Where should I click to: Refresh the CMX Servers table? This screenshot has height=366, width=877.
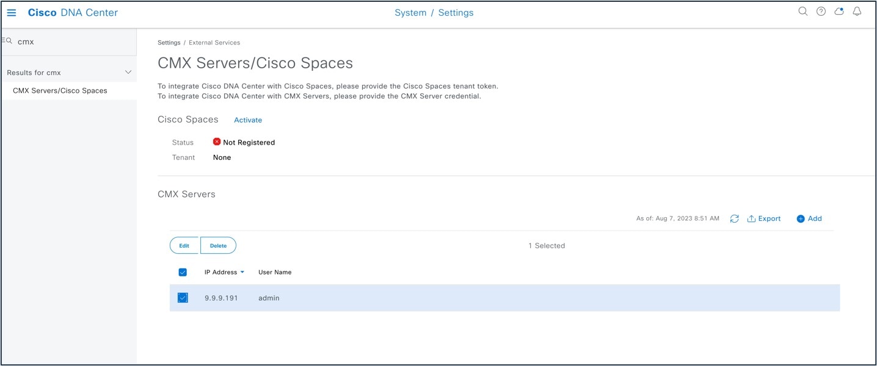(x=735, y=218)
